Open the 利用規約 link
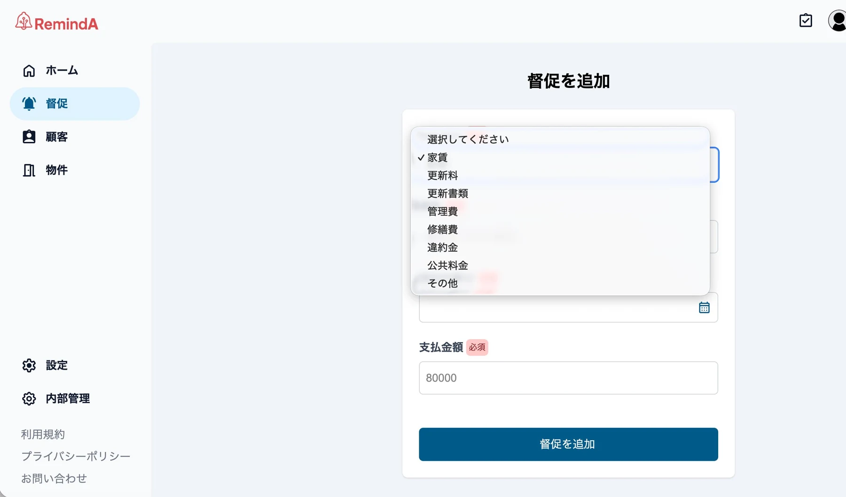 pos(43,435)
